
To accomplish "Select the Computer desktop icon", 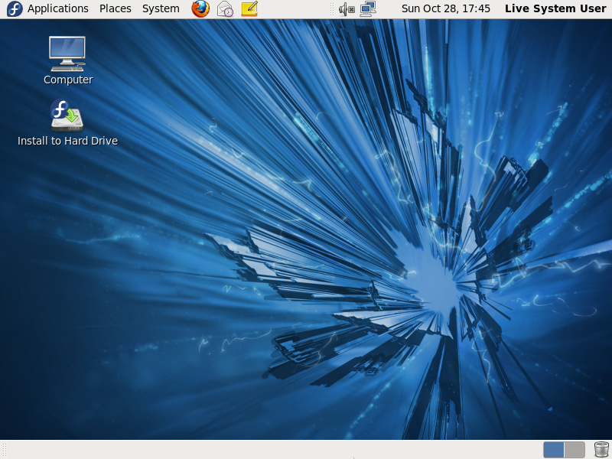I will coord(67,54).
